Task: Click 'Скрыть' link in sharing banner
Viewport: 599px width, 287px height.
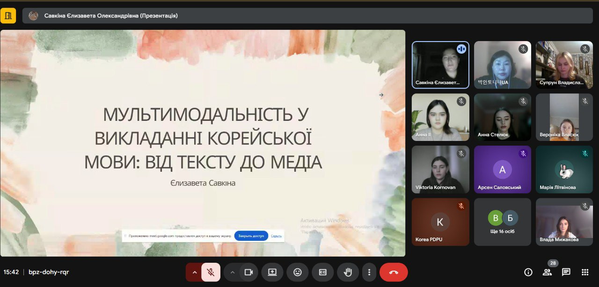Action: [276, 236]
